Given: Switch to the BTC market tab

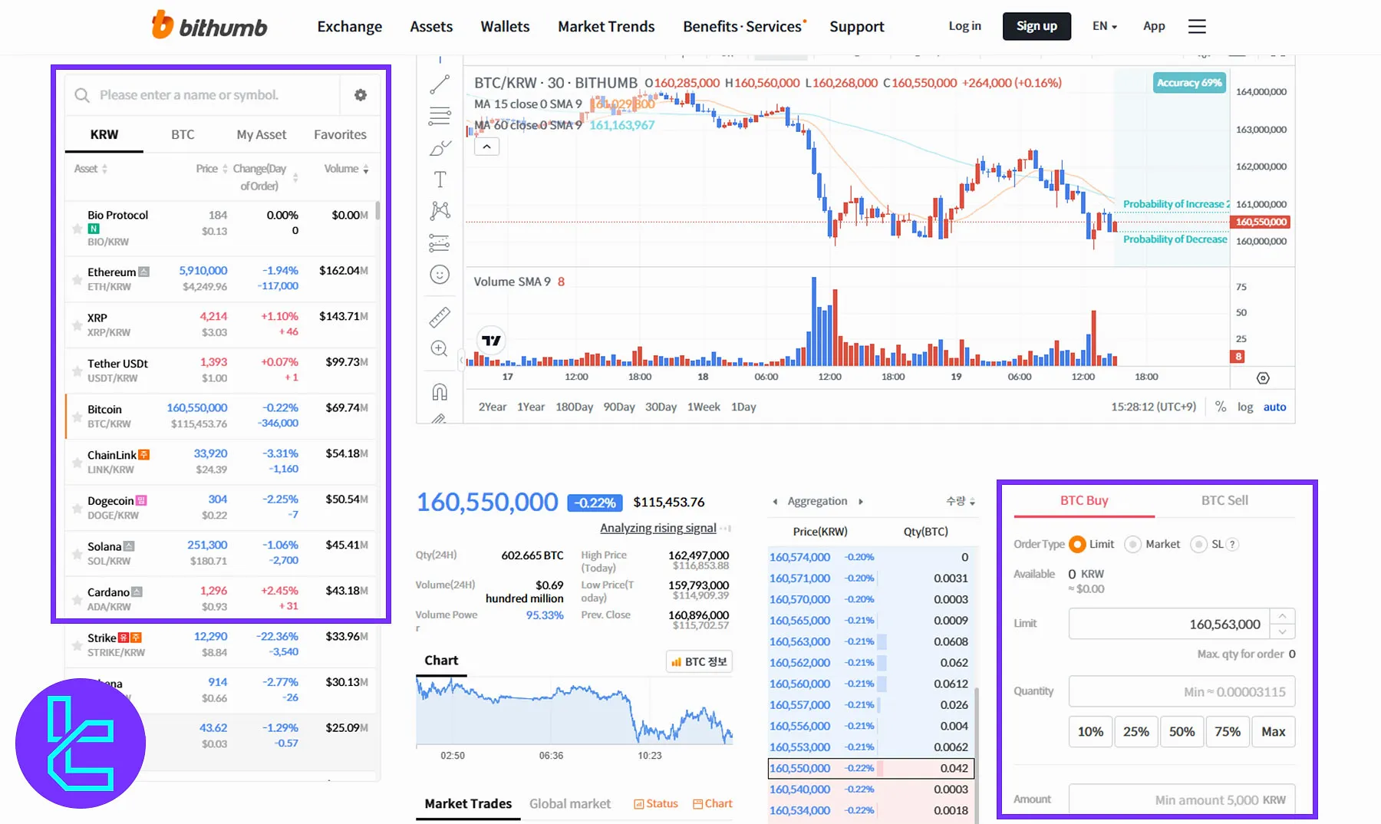Looking at the screenshot, I should (183, 134).
